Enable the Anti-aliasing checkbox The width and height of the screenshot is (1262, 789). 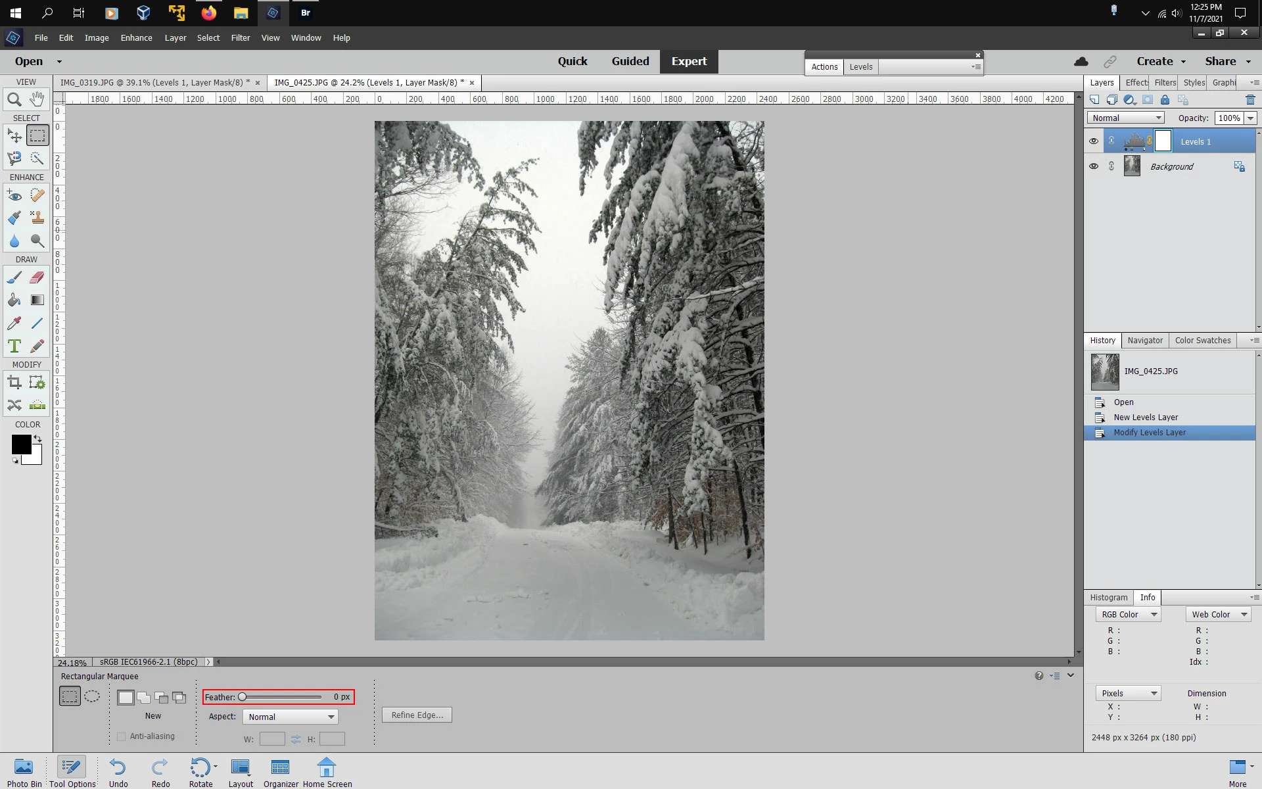tap(121, 736)
